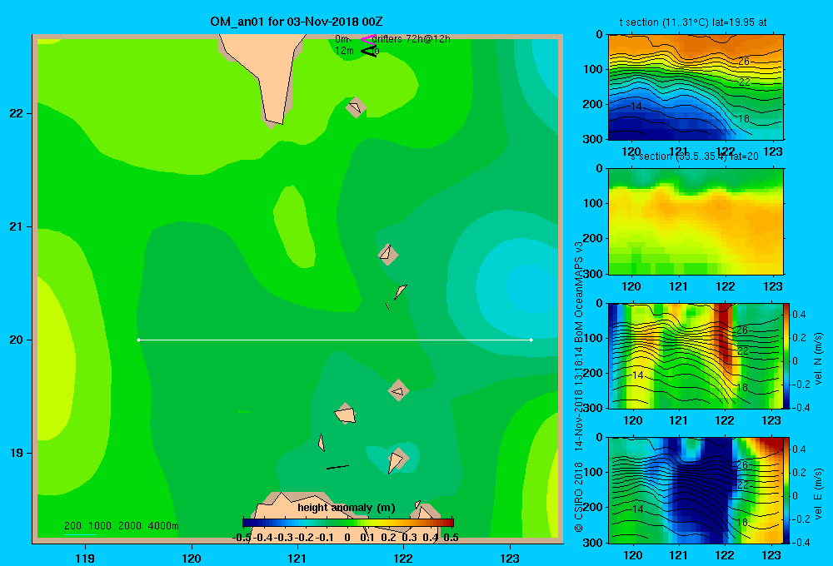This screenshot has width=833, height=566.
Task: Click the map title 'OM_an01 for 03-Nov-2018 00Z'
Action: click(297, 22)
